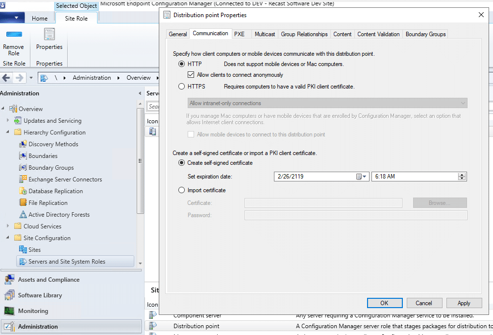493x335 pixels.
Task: Open Database Replication node
Action: point(55,191)
